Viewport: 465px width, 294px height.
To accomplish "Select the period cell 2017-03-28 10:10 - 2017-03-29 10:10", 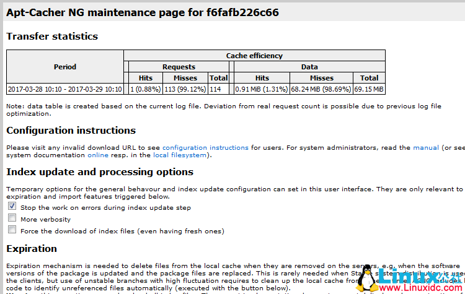I will click(x=65, y=89).
